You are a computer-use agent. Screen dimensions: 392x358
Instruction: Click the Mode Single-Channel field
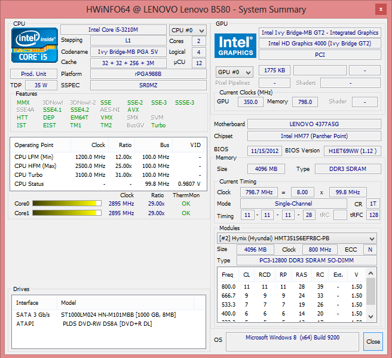[293, 203]
